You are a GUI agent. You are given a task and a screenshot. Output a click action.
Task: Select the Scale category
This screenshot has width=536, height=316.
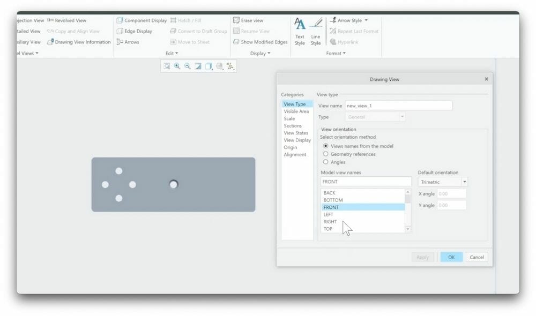pyautogui.click(x=290, y=118)
